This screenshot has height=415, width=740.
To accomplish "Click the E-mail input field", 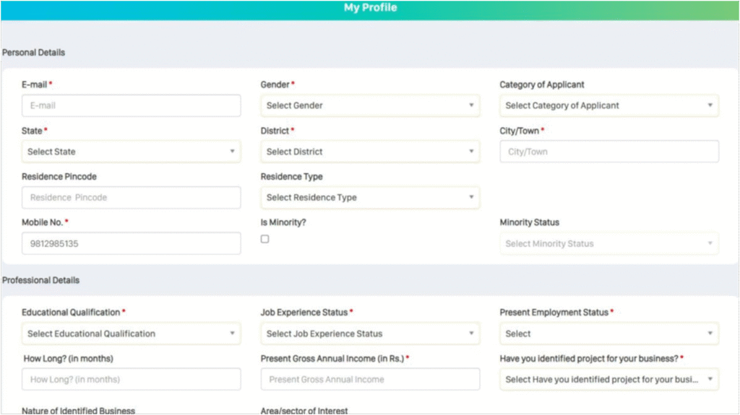I will (131, 105).
